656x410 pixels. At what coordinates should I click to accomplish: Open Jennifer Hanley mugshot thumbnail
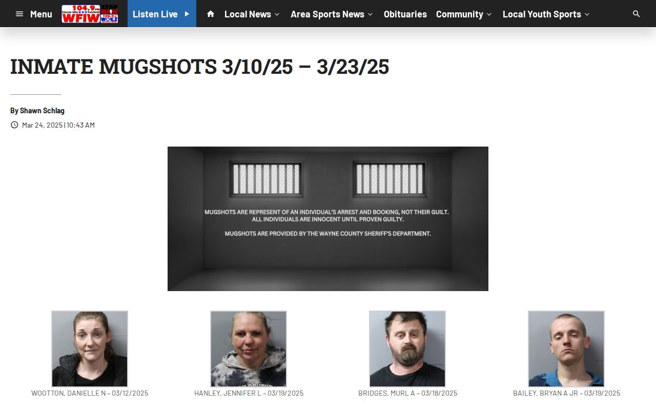point(249,349)
